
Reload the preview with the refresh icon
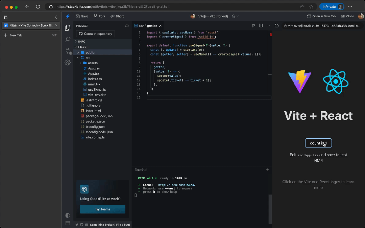[x=276, y=26]
